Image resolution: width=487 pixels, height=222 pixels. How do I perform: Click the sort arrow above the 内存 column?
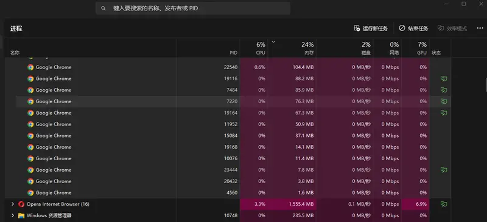[x=273, y=42]
